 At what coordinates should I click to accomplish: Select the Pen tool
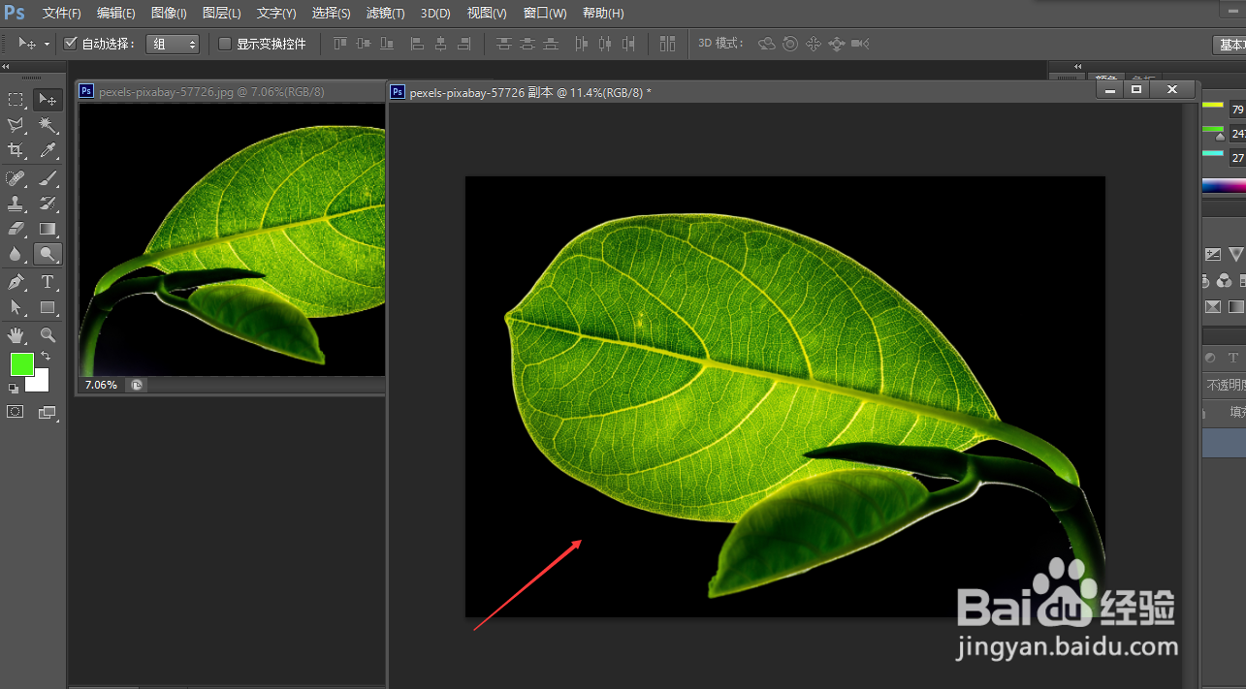[16, 282]
